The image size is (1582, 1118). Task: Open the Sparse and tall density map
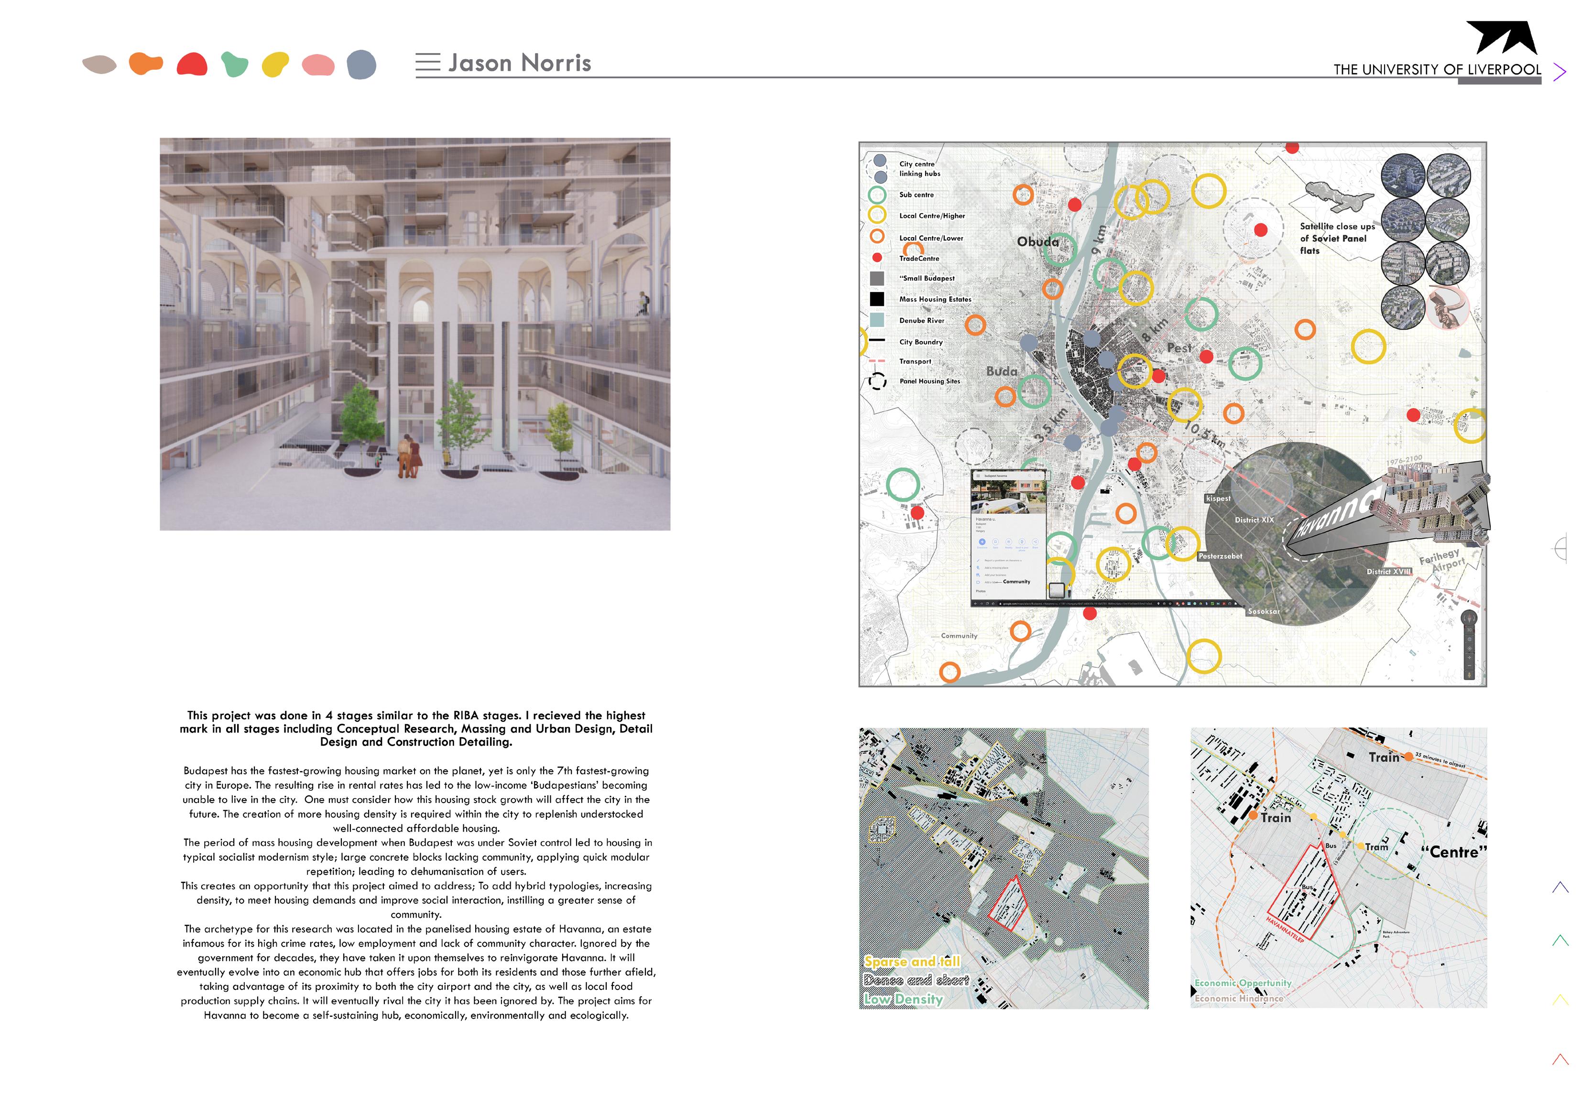[1003, 868]
